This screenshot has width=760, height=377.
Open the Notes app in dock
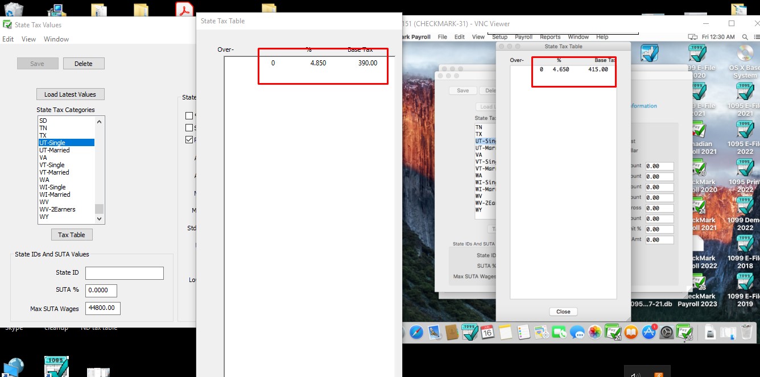(506, 332)
